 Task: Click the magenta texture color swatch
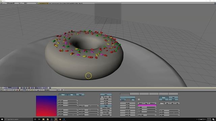click(x=147, y=105)
